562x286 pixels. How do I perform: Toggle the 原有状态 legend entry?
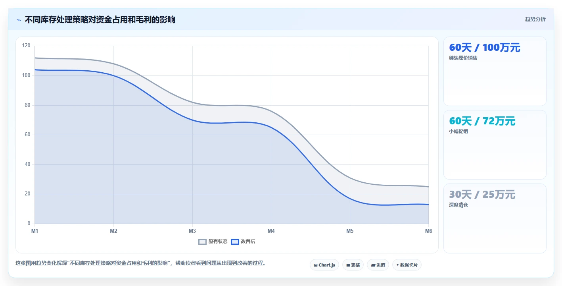click(x=213, y=242)
